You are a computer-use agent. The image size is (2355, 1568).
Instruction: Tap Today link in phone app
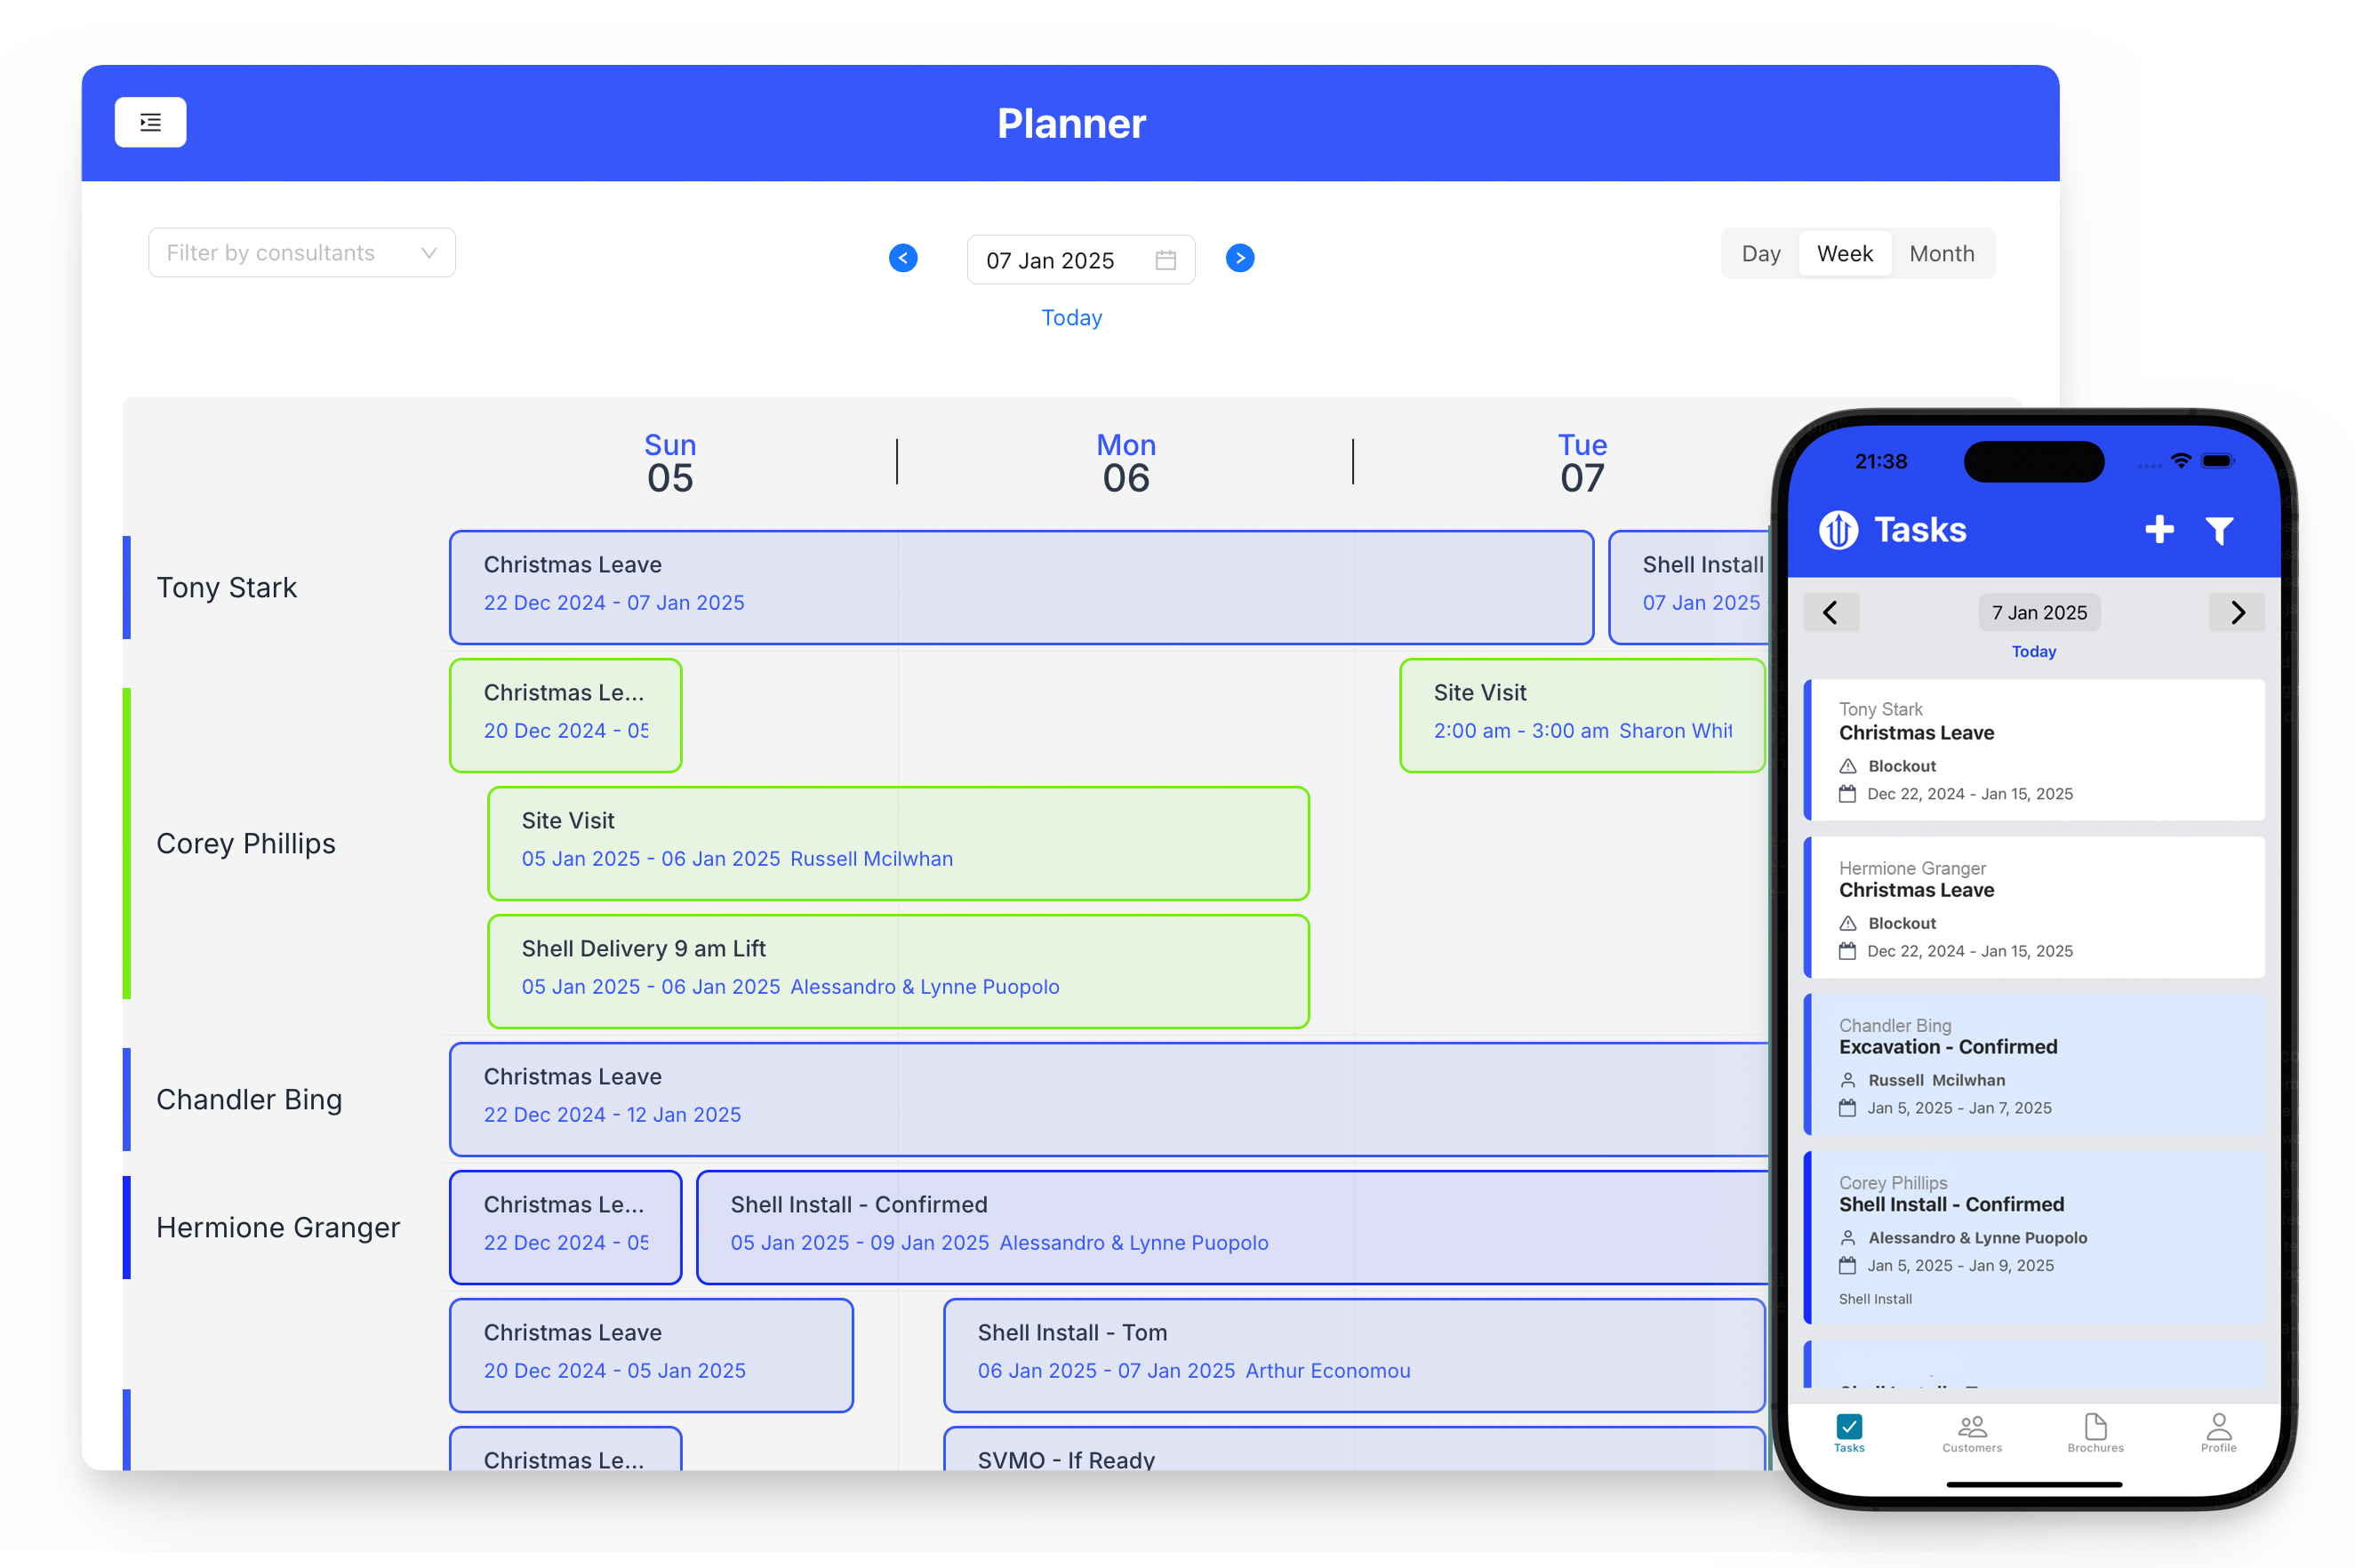2033,651
